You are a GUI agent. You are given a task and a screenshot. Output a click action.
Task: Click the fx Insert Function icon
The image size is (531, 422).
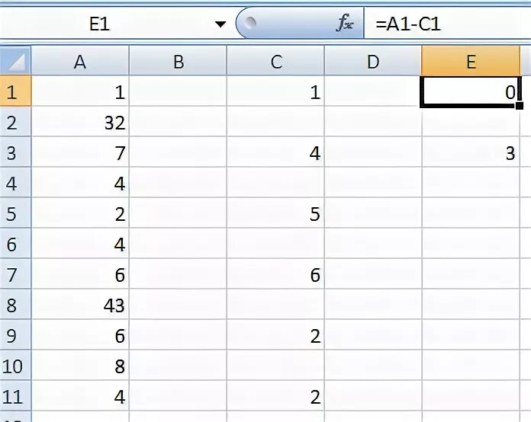point(345,24)
